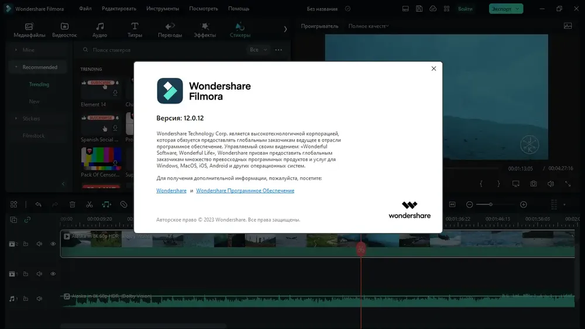Take a snapshot with the camera icon
The height and width of the screenshot is (329, 585).
coord(534,184)
